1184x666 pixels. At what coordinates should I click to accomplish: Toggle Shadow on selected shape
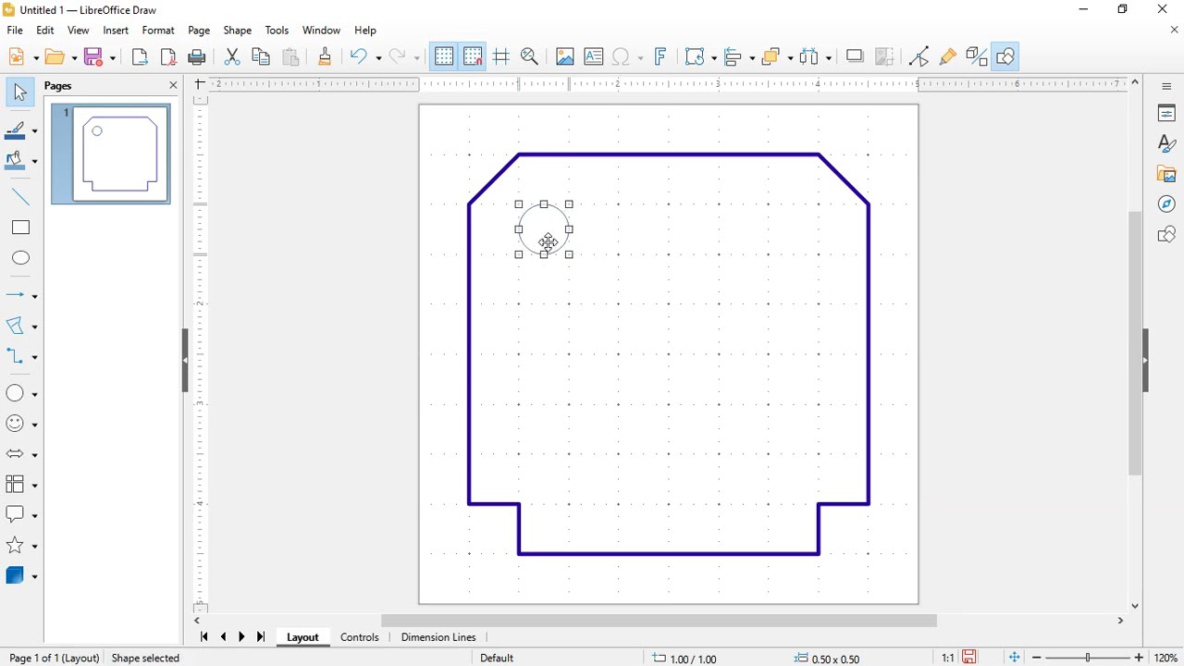[856, 56]
